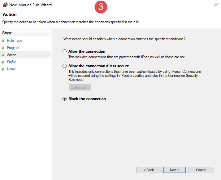Click the greyed Customize button
221x180 pixels.
tap(80, 87)
